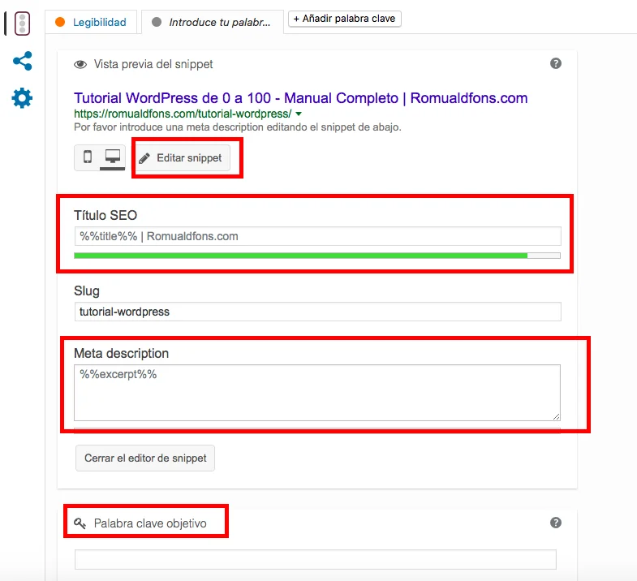Screen dimensions: 637x581
Task: Expand the green URL dropdown arrow
Action: 299,114
